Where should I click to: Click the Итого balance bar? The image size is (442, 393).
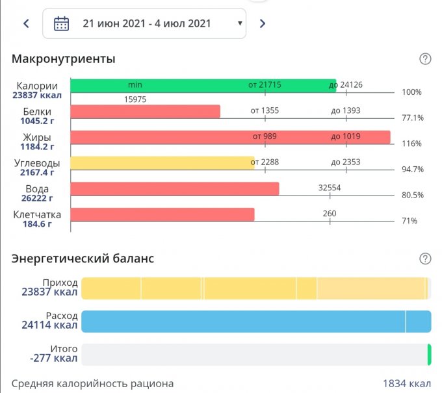tap(255, 355)
